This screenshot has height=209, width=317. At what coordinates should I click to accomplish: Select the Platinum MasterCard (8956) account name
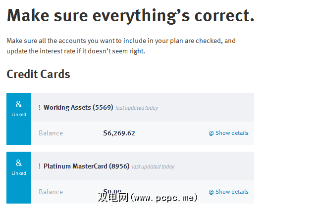click(x=86, y=167)
